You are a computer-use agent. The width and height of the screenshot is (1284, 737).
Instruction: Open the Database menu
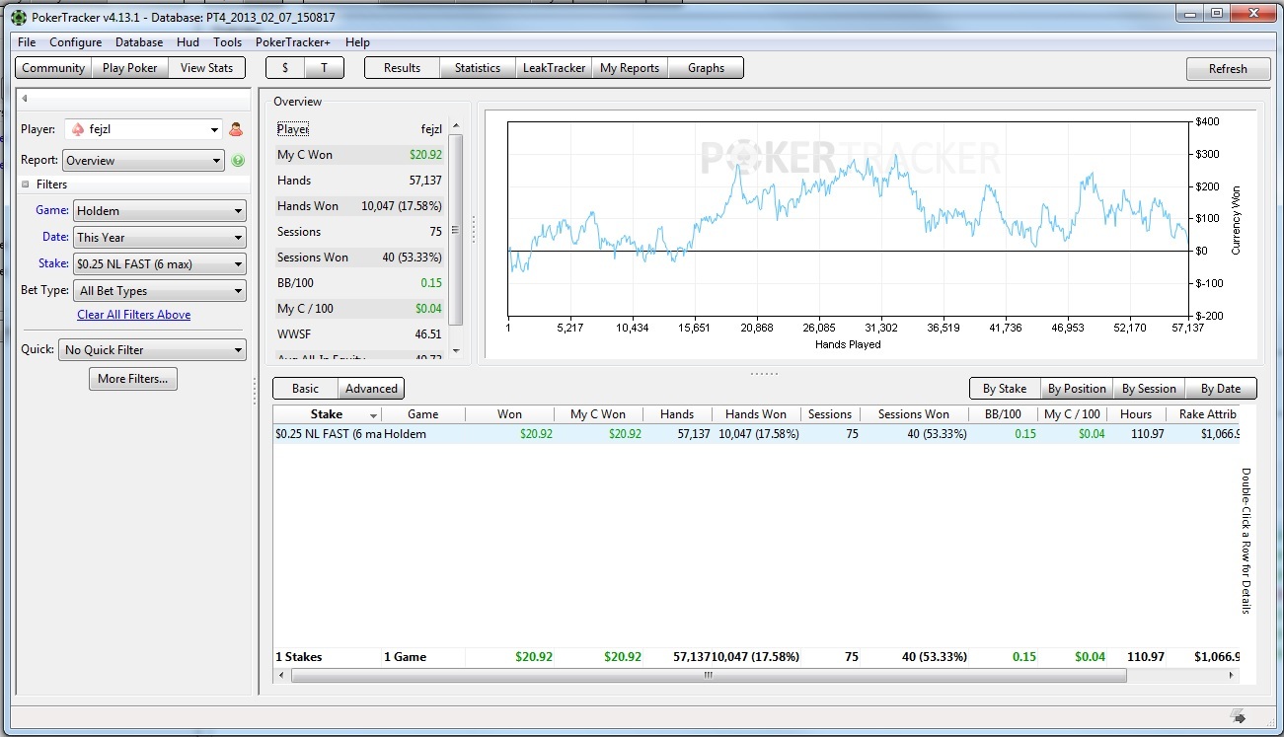click(x=139, y=42)
